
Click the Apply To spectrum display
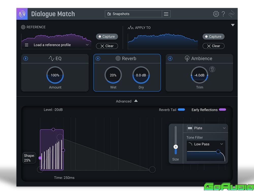(x=163, y=41)
